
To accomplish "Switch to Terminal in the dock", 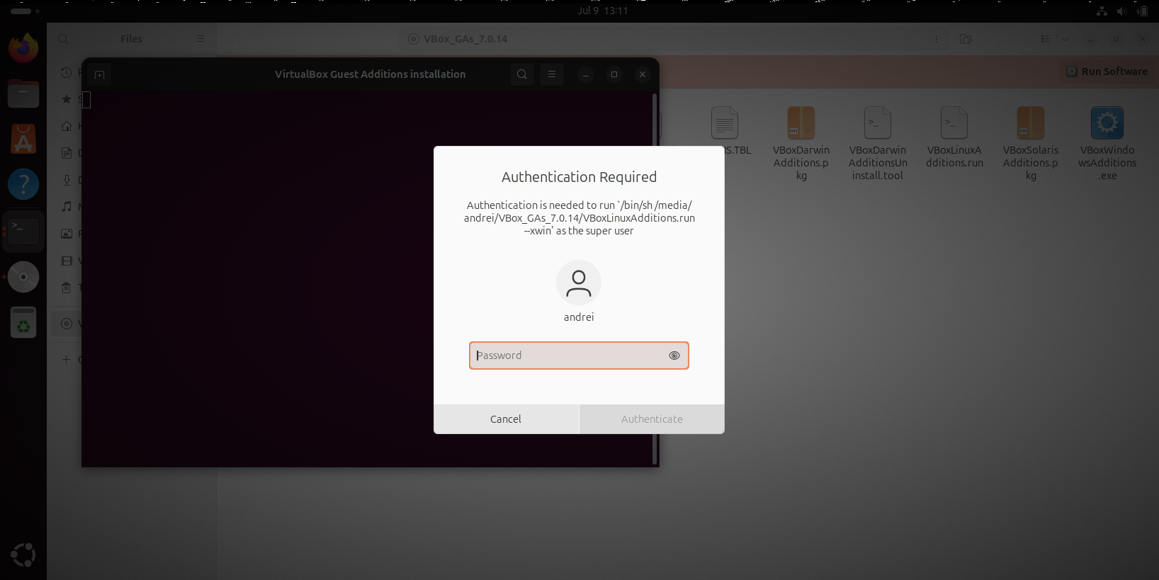I will (23, 231).
